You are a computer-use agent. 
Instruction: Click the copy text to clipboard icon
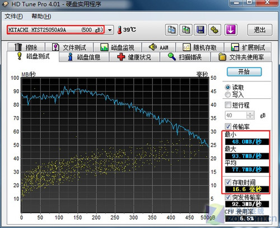[x=171, y=30]
